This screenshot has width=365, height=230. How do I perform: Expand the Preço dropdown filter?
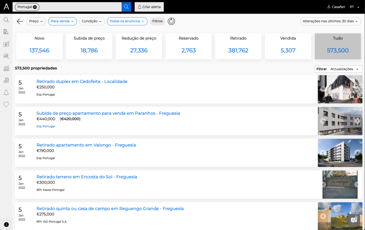[36, 21]
